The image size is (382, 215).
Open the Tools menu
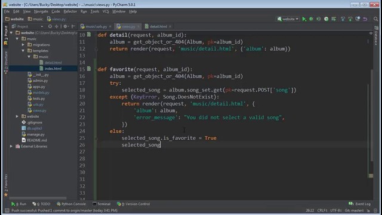pyautogui.click(x=95, y=11)
